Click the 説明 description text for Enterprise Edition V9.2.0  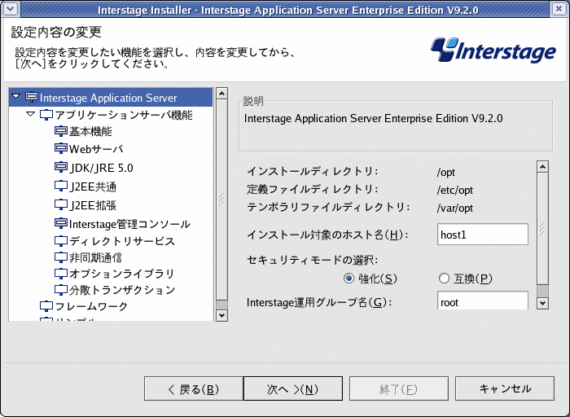click(373, 118)
